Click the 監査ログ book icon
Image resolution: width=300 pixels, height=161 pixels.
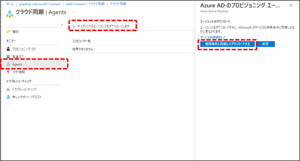pos(8,56)
